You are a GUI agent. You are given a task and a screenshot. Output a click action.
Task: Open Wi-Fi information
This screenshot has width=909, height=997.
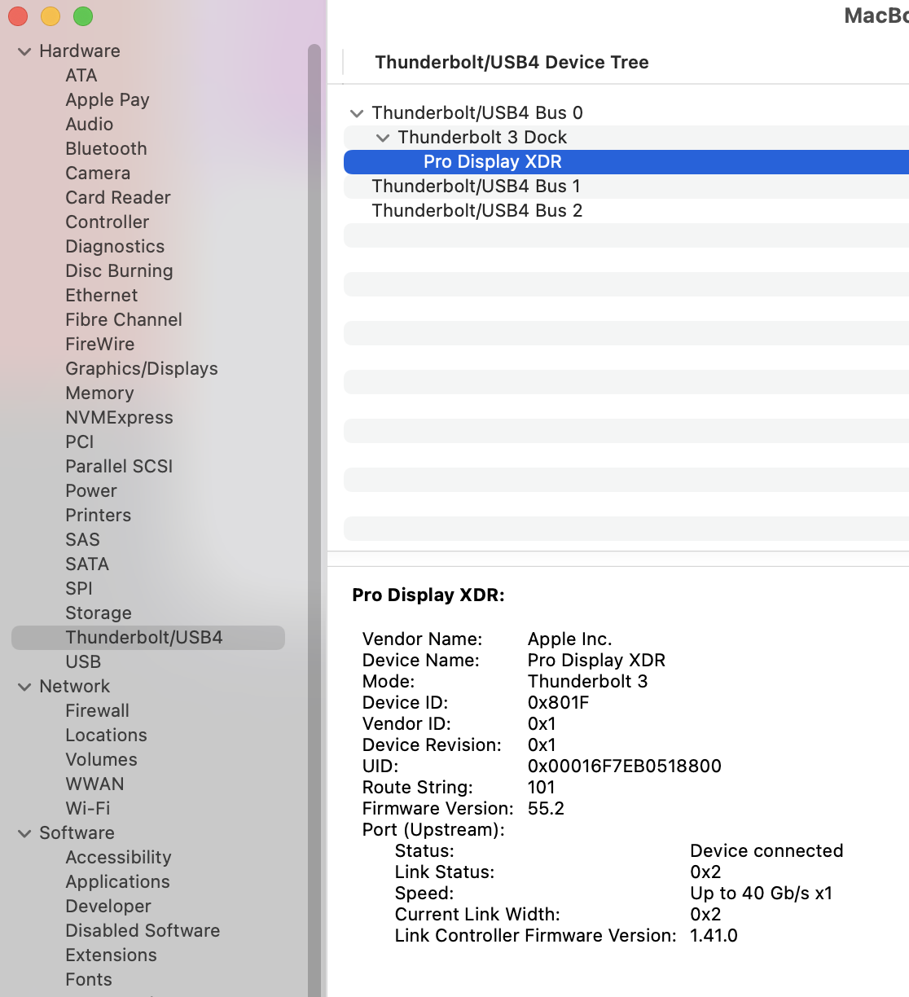coord(88,809)
